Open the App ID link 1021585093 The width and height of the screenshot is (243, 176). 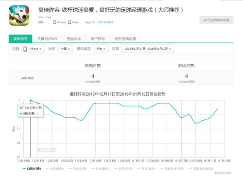coord(105,22)
